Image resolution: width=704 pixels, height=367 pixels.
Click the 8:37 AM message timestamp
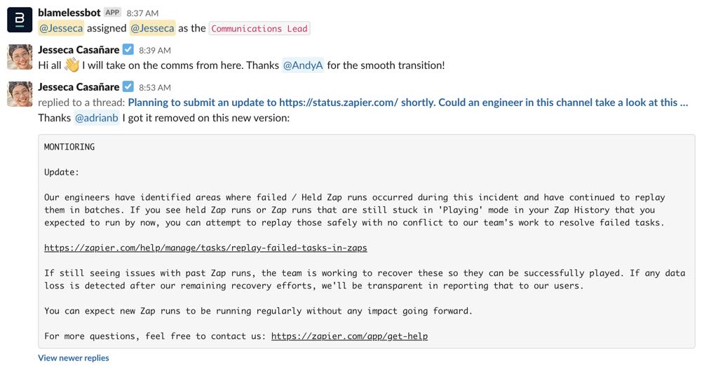(142, 13)
